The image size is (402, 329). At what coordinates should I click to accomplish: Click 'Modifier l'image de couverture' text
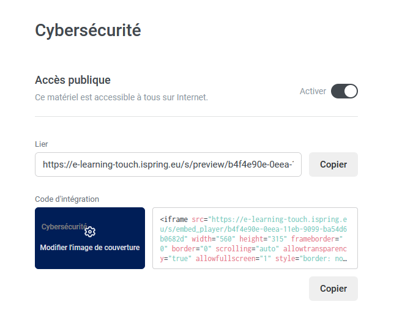90,248
